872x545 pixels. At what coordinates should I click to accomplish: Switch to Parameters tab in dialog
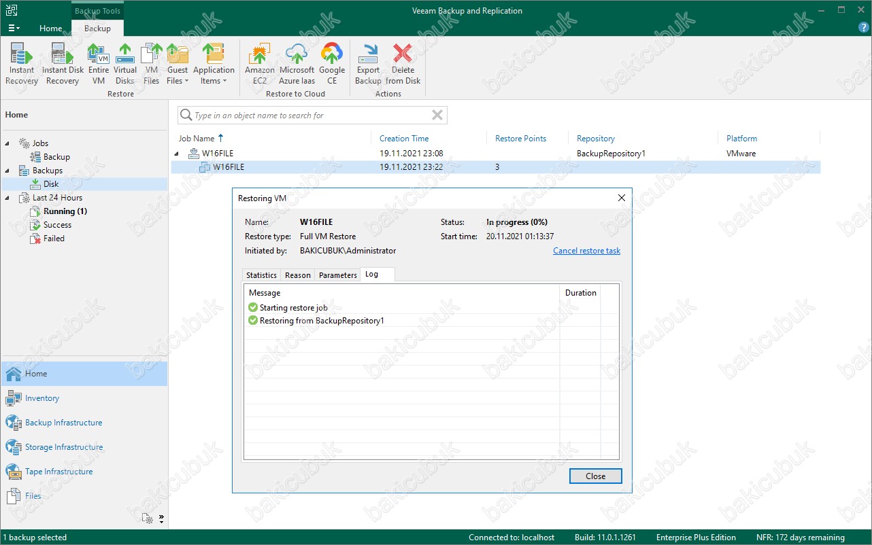click(x=337, y=275)
